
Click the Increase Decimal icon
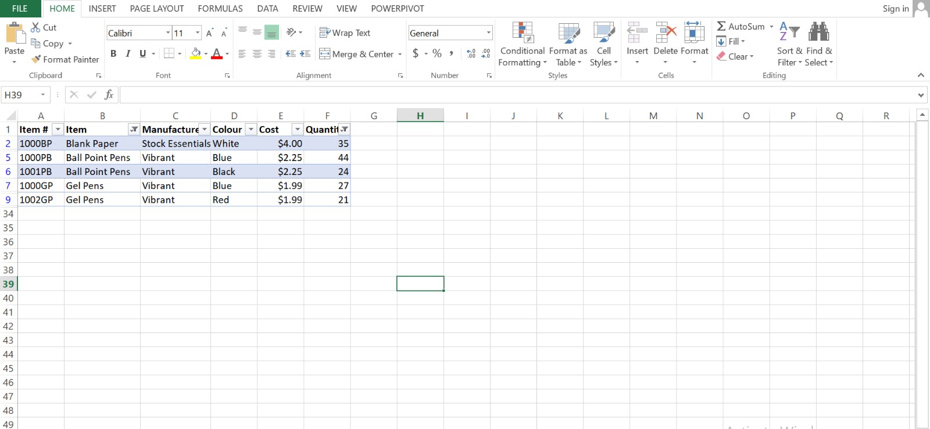(471, 53)
